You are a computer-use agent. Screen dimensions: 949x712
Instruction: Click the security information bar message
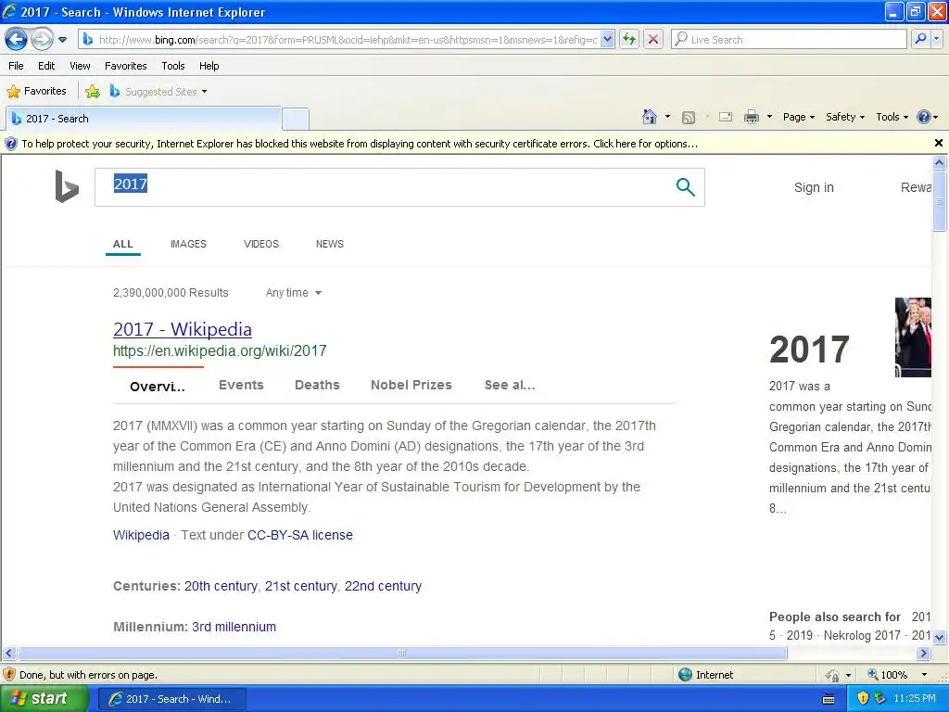pos(360,144)
